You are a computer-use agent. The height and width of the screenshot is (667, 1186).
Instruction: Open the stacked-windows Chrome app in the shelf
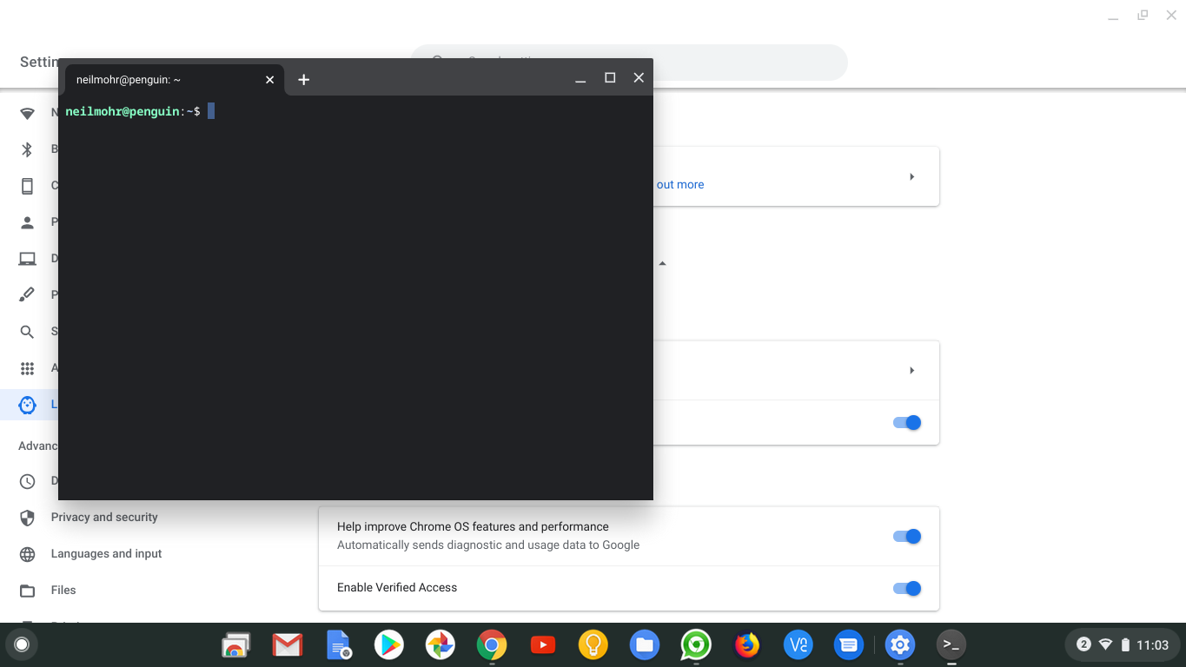coord(235,645)
